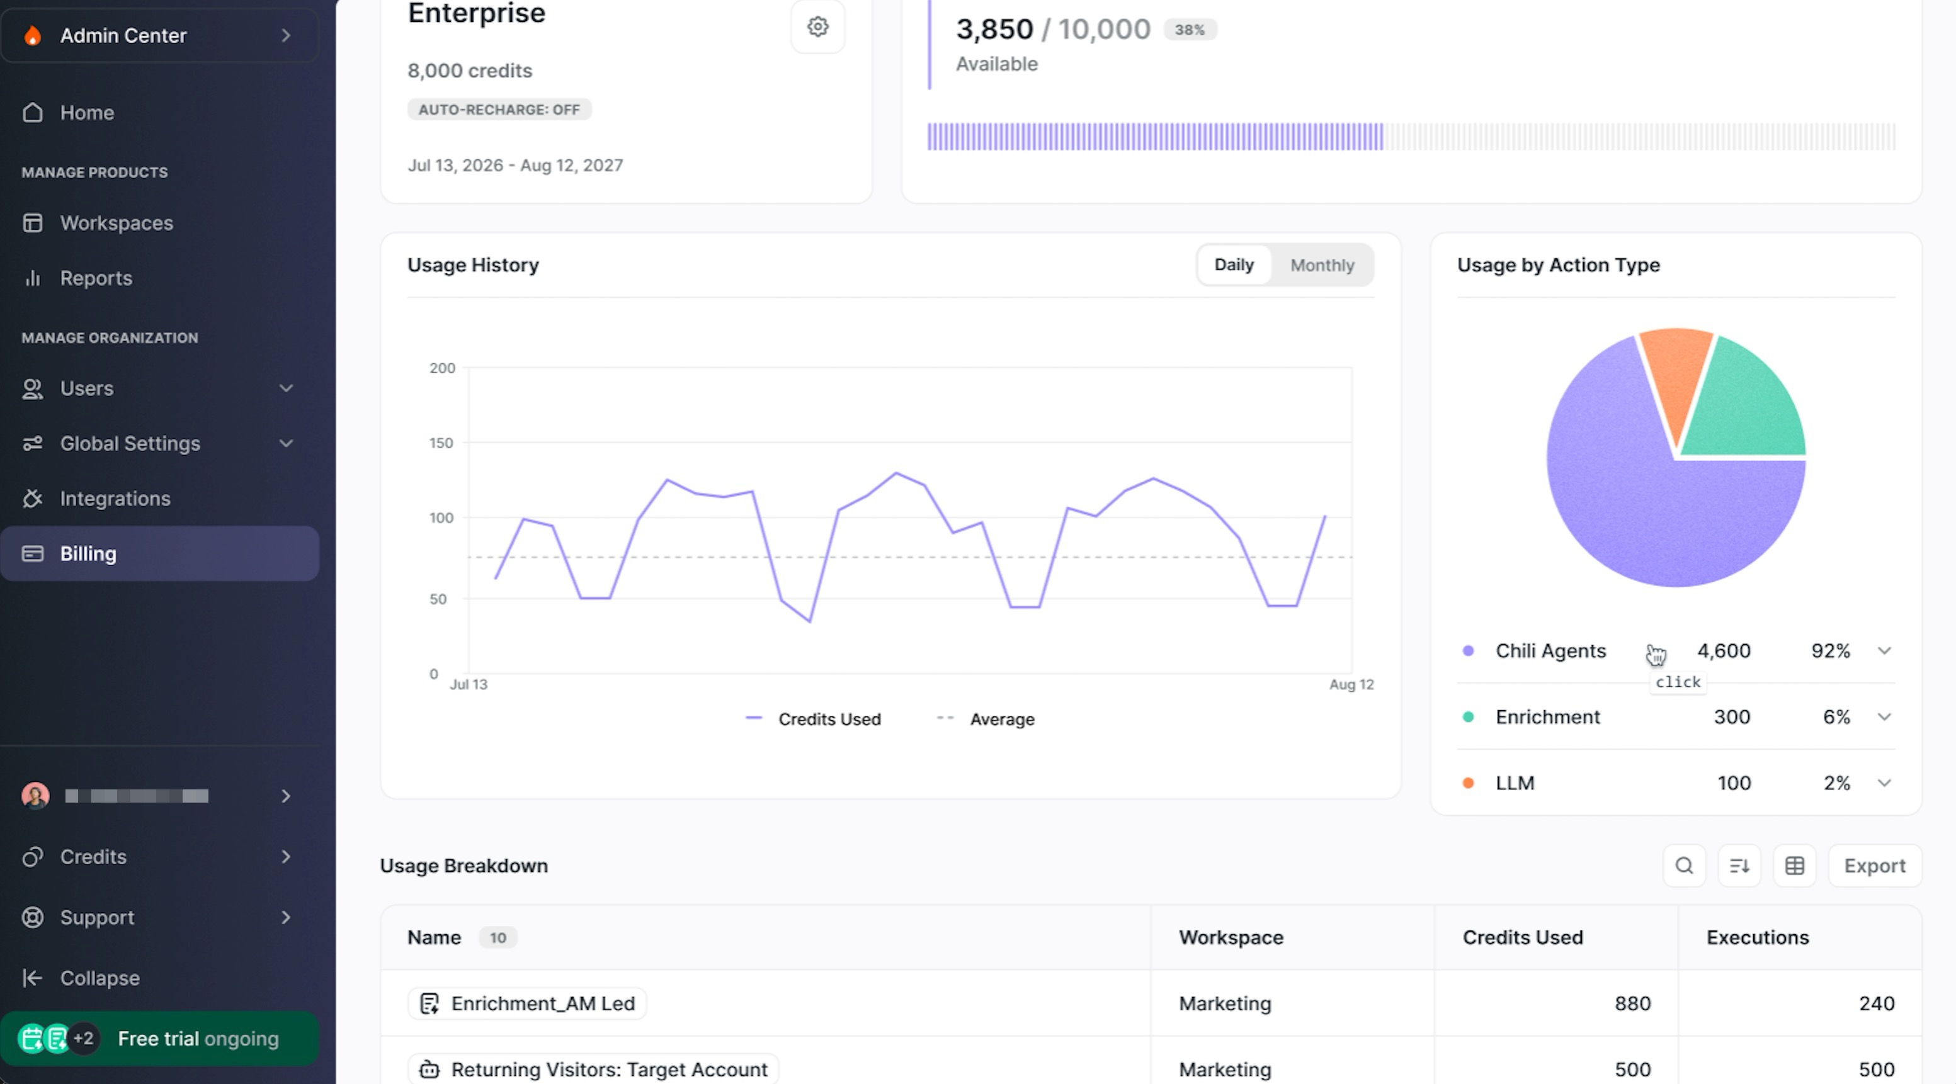1956x1084 pixels.
Task: Click the Reports bar chart icon
Action: pyautogui.click(x=32, y=279)
